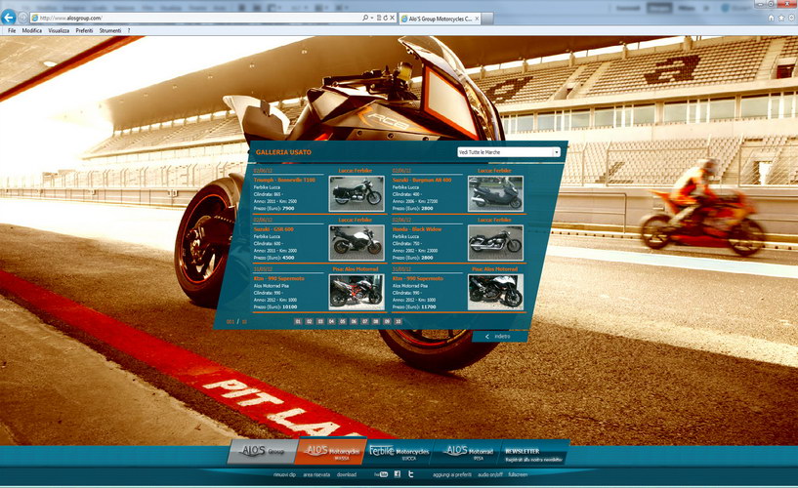The image size is (798, 488).
Task: Click the search magnifier in address bar
Action: [x=365, y=18]
